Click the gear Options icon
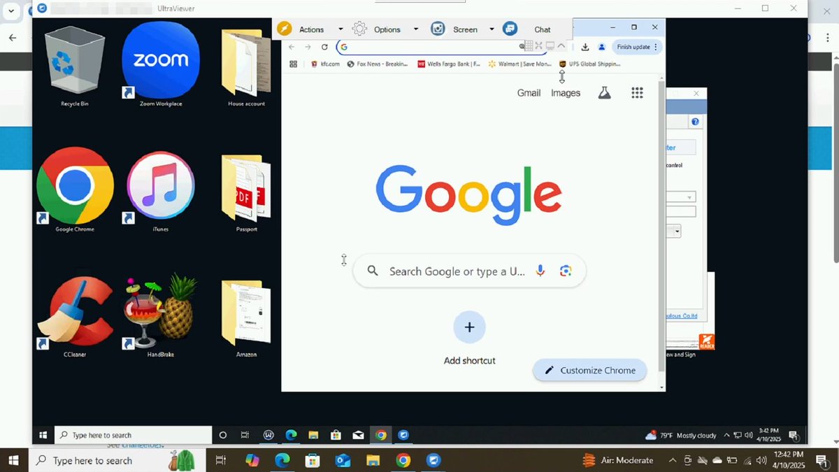 359,29
